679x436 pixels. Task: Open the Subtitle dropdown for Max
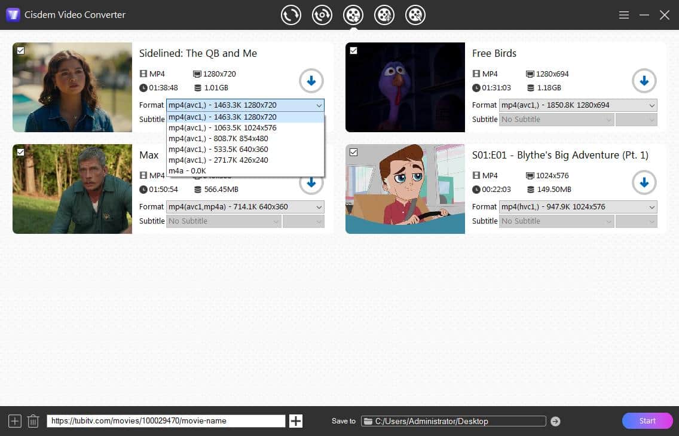pos(224,221)
